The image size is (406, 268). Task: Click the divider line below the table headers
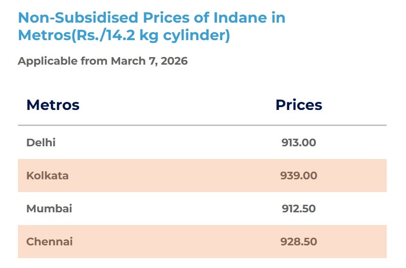pyautogui.click(x=202, y=126)
